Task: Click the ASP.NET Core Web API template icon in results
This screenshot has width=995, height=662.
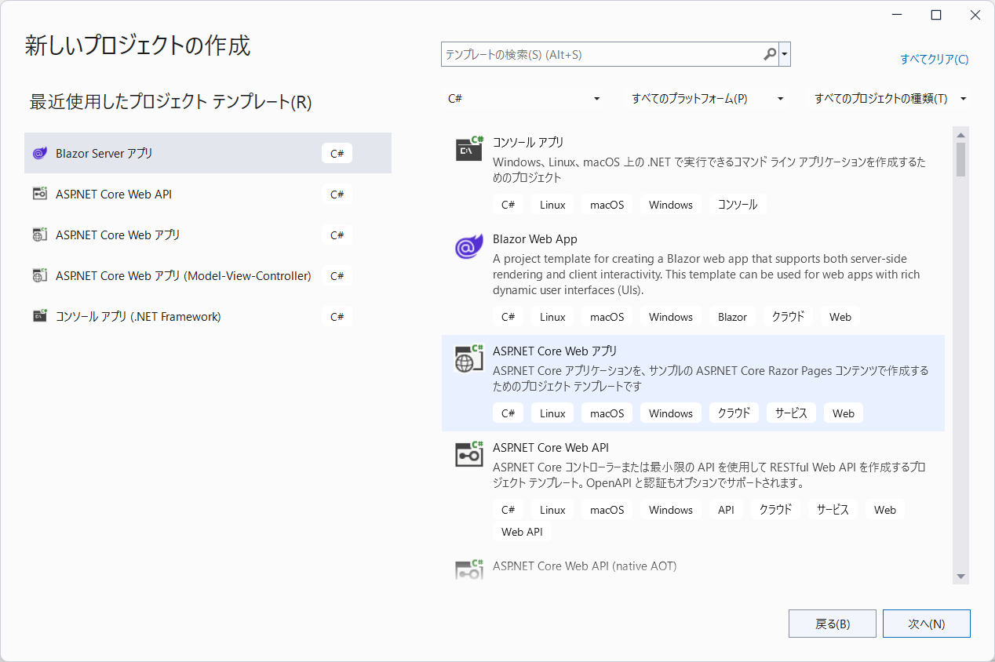Action: point(469,454)
